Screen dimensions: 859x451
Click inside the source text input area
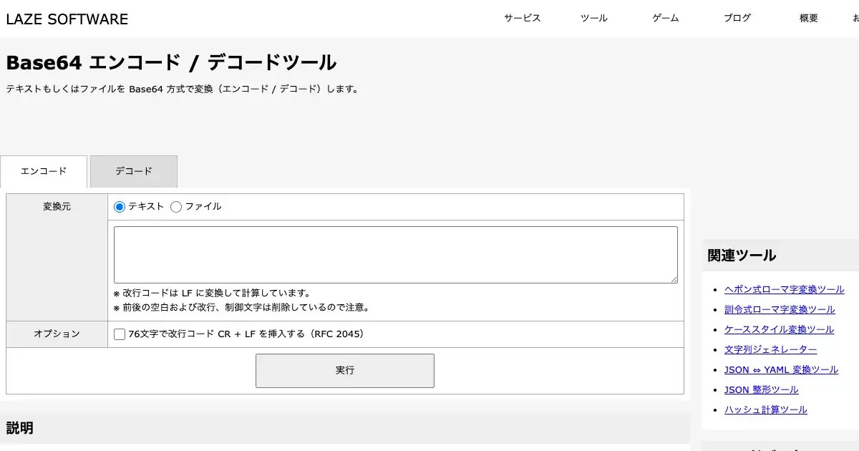point(395,255)
